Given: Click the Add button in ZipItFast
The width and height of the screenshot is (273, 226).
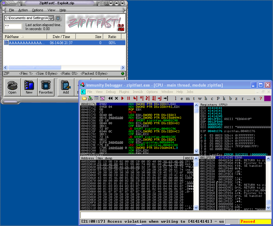Looking at the screenshot, I should 66,87.
